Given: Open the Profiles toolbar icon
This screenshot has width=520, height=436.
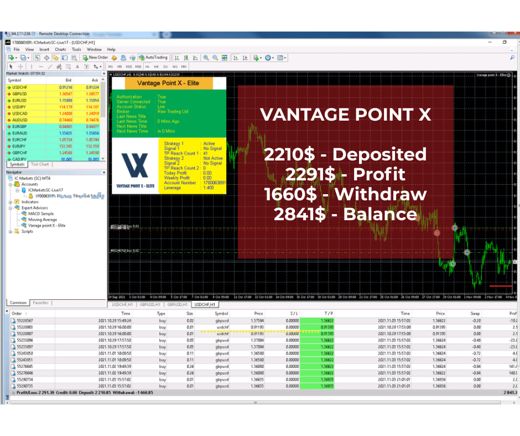Looking at the screenshot, I should click(23, 58).
